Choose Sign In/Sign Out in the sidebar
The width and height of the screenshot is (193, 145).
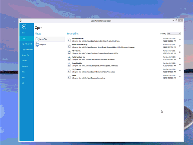27,44
